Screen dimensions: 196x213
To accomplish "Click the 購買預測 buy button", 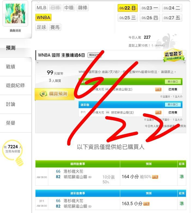I will [55, 94].
